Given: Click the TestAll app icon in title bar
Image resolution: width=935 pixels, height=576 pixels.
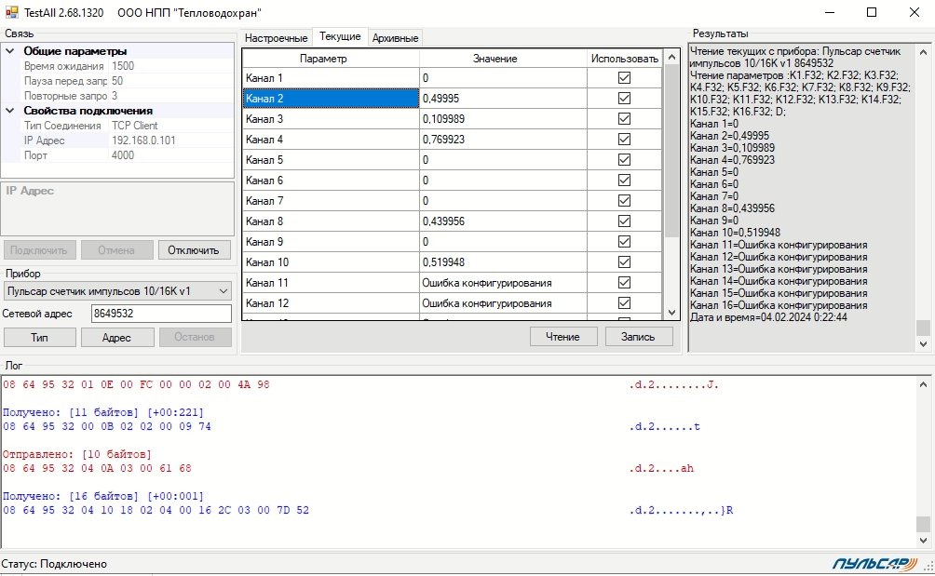Looking at the screenshot, I should point(12,13).
